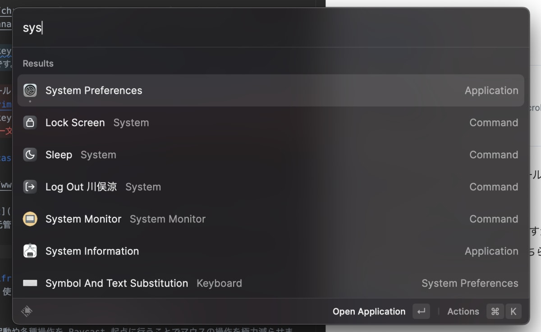Click the Raycast logo in the bottom bar
The height and width of the screenshot is (332, 541).
(x=27, y=311)
